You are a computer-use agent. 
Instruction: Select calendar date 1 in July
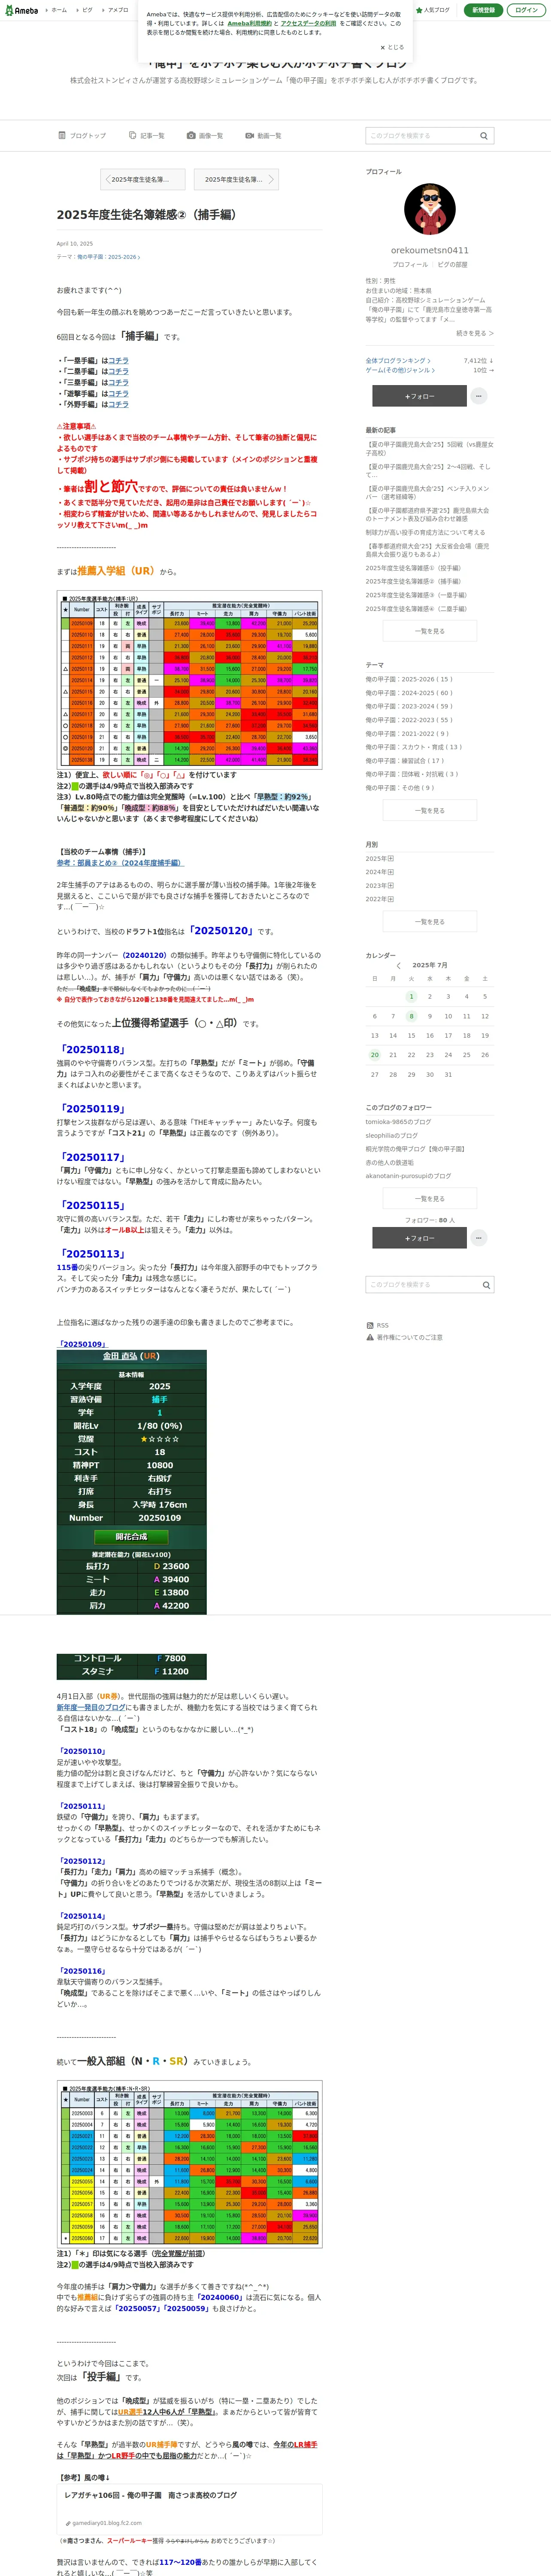[411, 996]
